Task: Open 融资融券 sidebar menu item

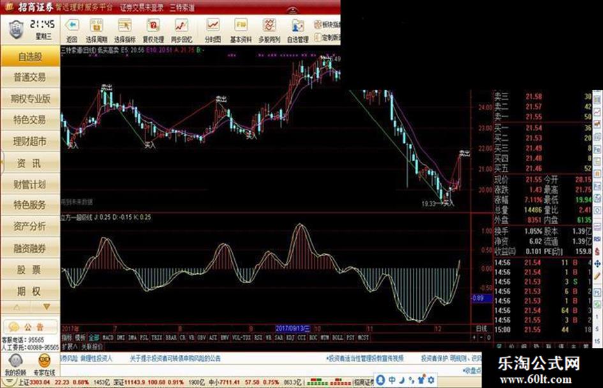Action: pos(30,248)
